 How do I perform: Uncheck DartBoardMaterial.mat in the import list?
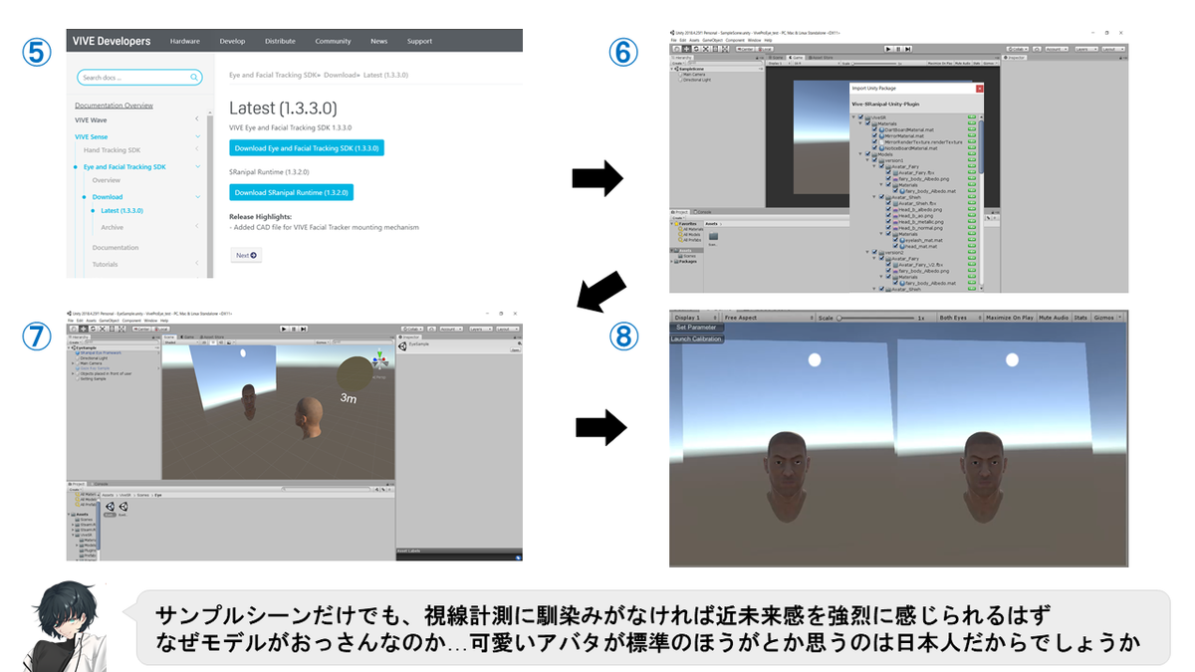[x=875, y=129]
